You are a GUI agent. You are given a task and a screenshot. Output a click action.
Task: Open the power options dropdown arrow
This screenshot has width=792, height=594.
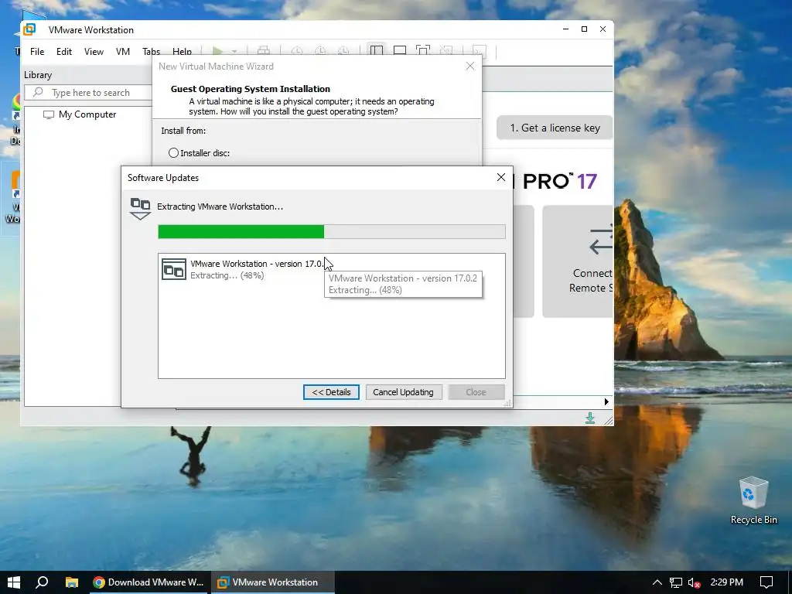(234, 52)
